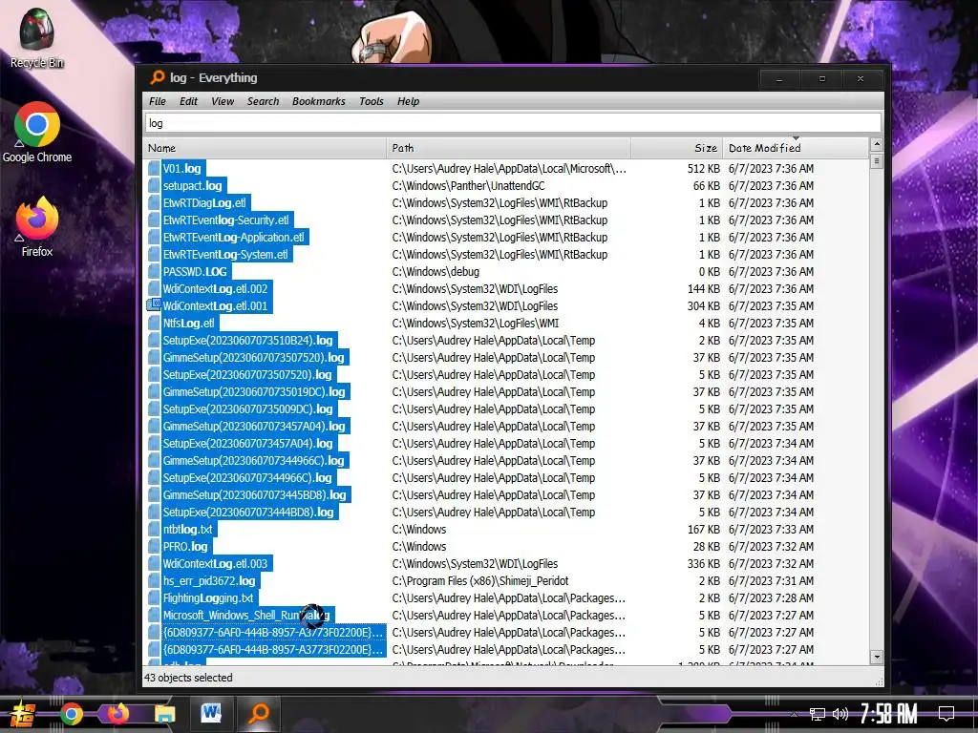
Task: Open the Help menu
Action: (408, 101)
